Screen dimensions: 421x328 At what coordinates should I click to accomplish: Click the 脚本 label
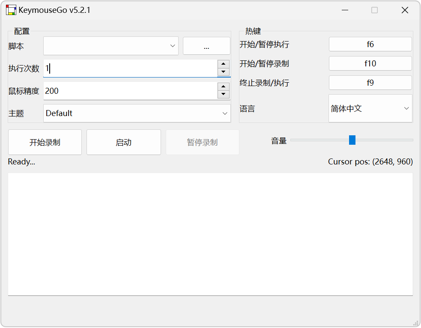tap(16, 46)
